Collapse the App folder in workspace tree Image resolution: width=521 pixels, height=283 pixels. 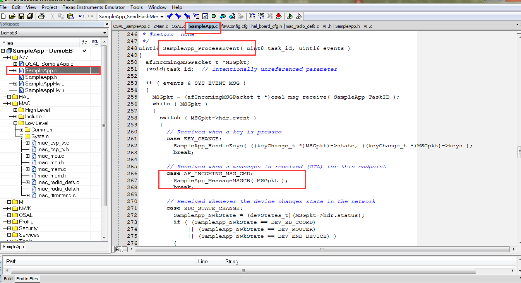pyautogui.click(x=9, y=58)
